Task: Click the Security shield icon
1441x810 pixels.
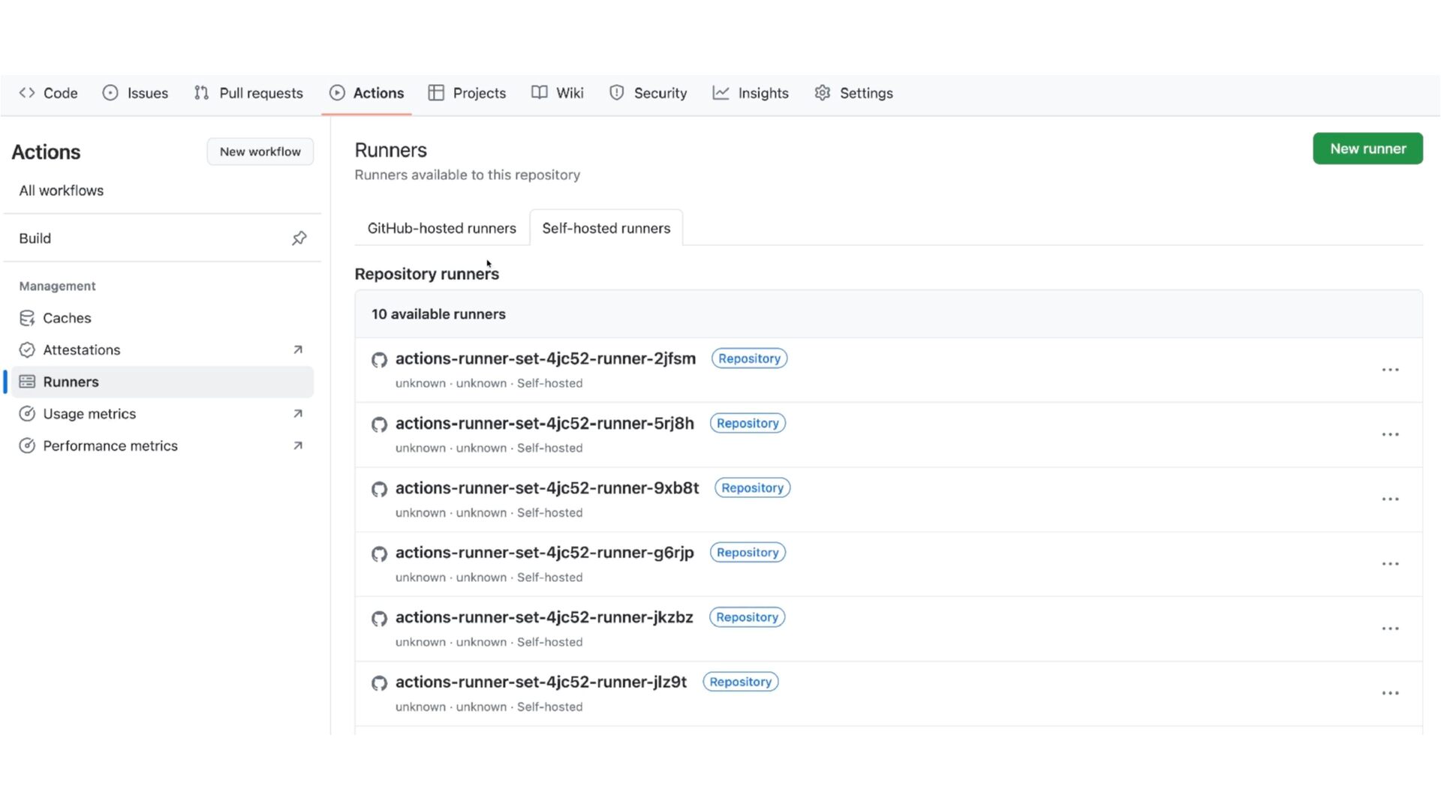Action: [616, 93]
